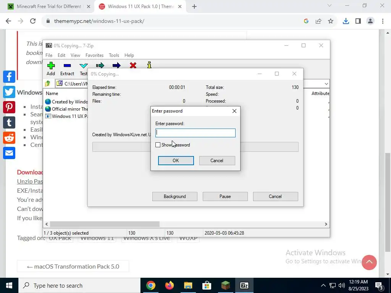The width and height of the screenshot is (391, 293).
Task: Open Chrome downloads icon
Action: [x=346, y=21]
